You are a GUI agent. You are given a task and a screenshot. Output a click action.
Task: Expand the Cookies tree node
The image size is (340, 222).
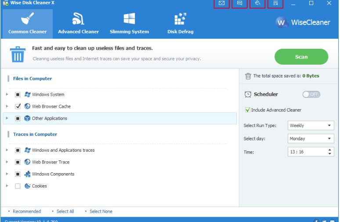[7, 186]
